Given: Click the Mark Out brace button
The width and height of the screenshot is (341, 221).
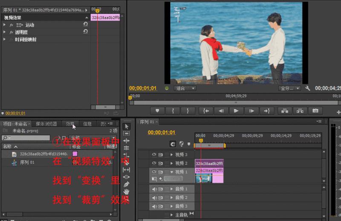Looking at the screenshot, I should [x=188, y=111].
